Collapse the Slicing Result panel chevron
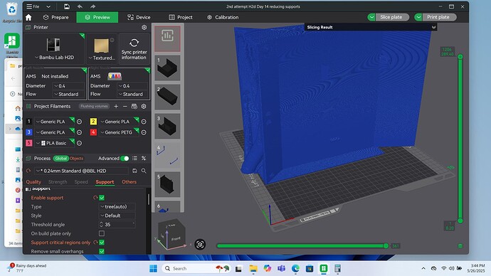 coord(433,27)
